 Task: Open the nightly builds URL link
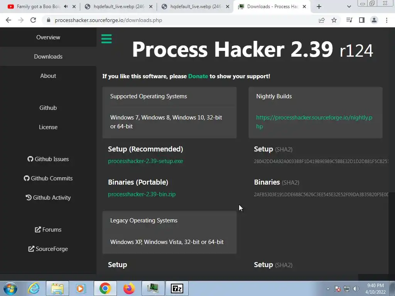point(314,122)
